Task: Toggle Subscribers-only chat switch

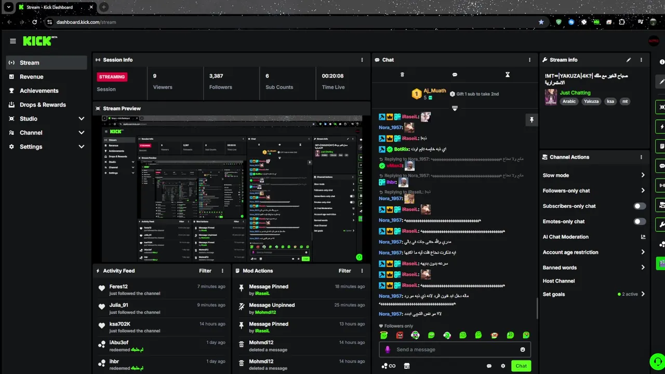Action: pyautogui.click(x=640, y=206)
